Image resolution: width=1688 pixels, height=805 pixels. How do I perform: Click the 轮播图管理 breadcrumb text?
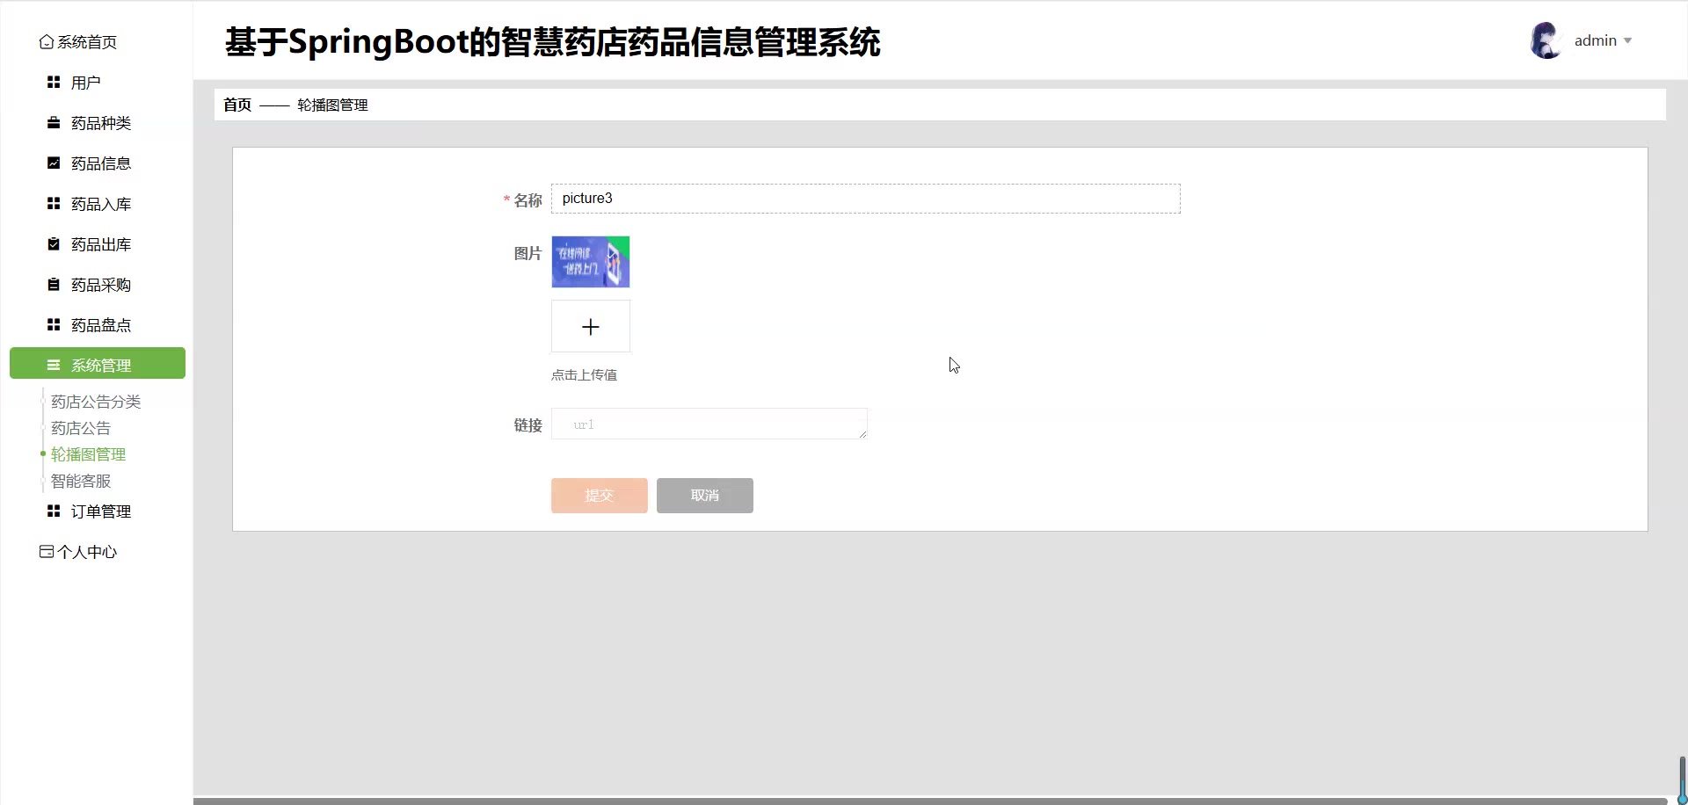click(332, 105)
